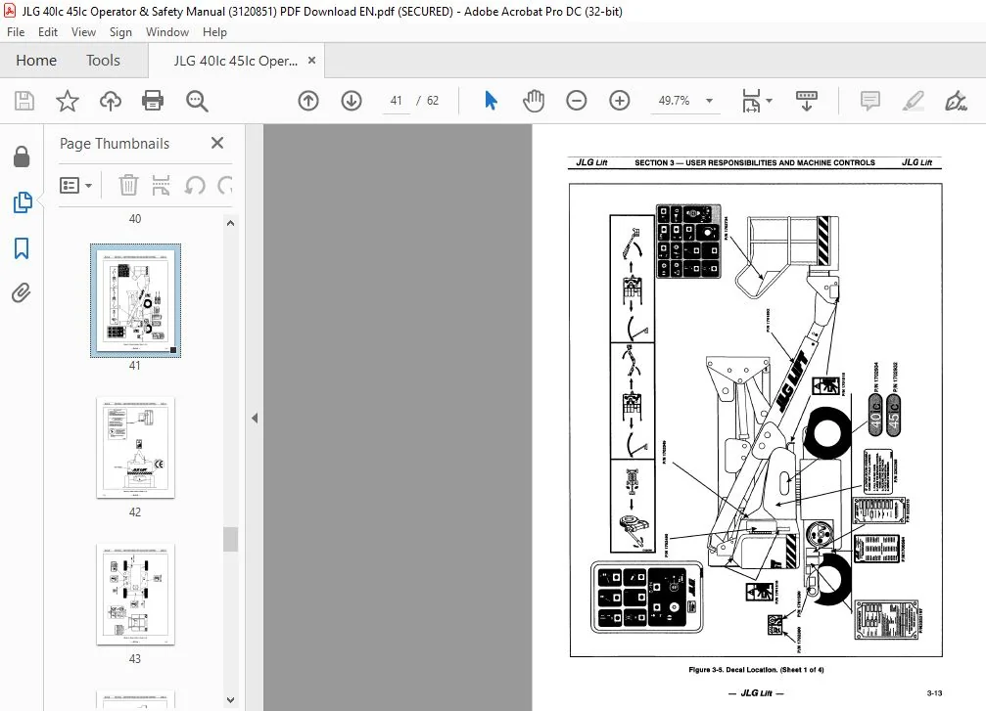
Task: Open the Help menu
Action: click(x=214, y=32)
